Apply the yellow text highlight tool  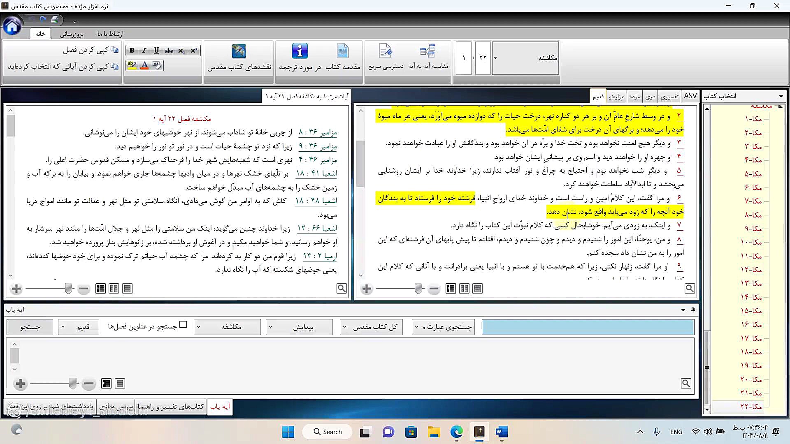pyautogui.click(x=132, y=65)
